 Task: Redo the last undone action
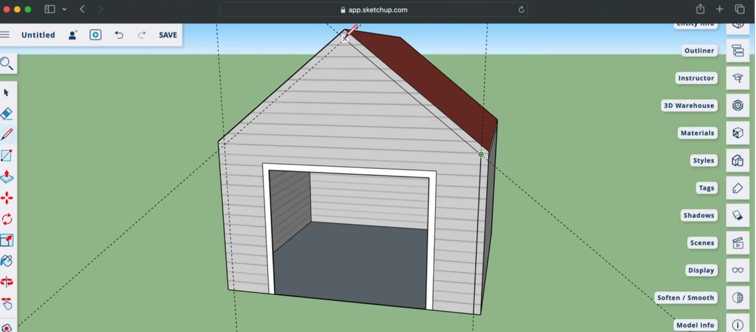tap(142, 35)
